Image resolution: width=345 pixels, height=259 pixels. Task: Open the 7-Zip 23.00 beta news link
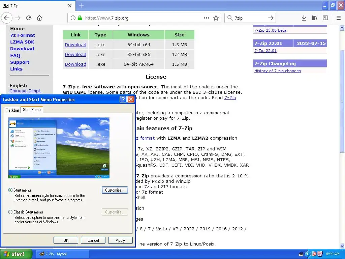270,30
